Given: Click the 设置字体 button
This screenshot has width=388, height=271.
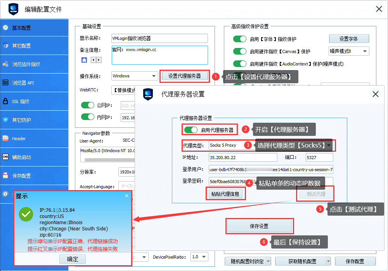Looking at the screenshot, I should coord(349,39).
